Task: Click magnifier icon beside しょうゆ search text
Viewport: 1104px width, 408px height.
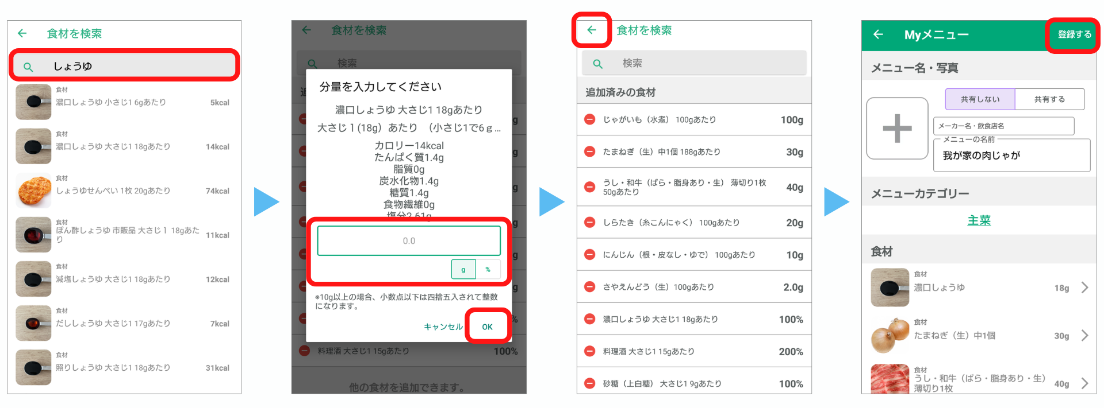Action: click(28, 67)
